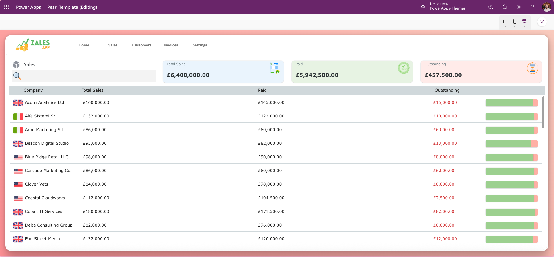The image size is (554, 257).
Task: Go to the Home tab
Action: pos(84,45)
